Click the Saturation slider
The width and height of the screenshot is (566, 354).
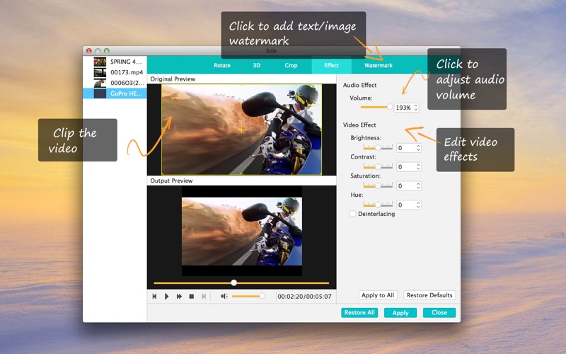click(378, 185)
